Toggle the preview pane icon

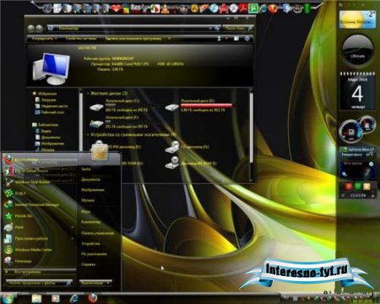pyautogui.click(x=236, y=39)
